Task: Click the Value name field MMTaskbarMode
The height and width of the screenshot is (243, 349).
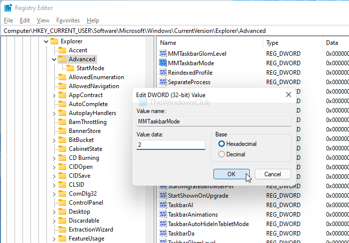Action: 214,121
